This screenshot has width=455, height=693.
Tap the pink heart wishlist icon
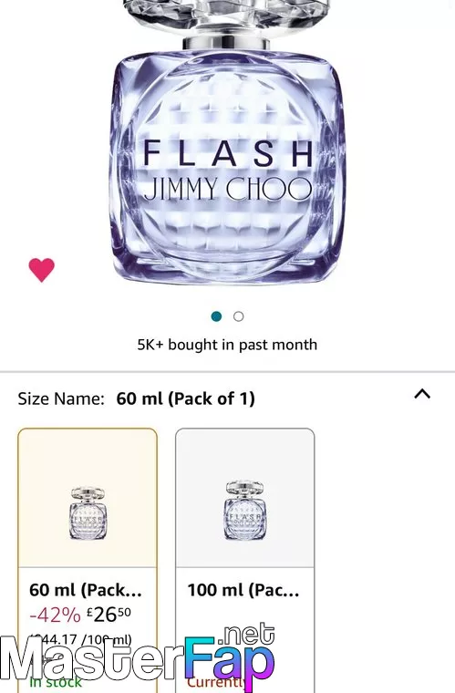pos(42,270)
